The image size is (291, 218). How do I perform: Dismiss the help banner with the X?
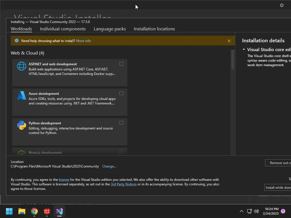(x=229, y=41)
